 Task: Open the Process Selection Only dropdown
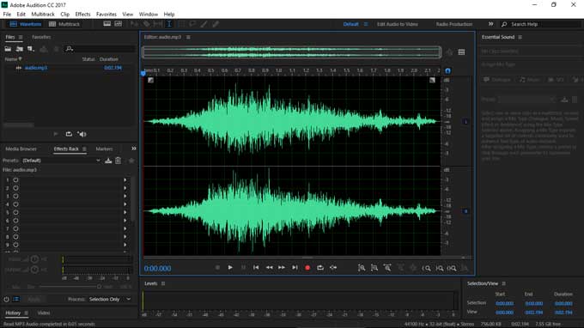[110, 300]
